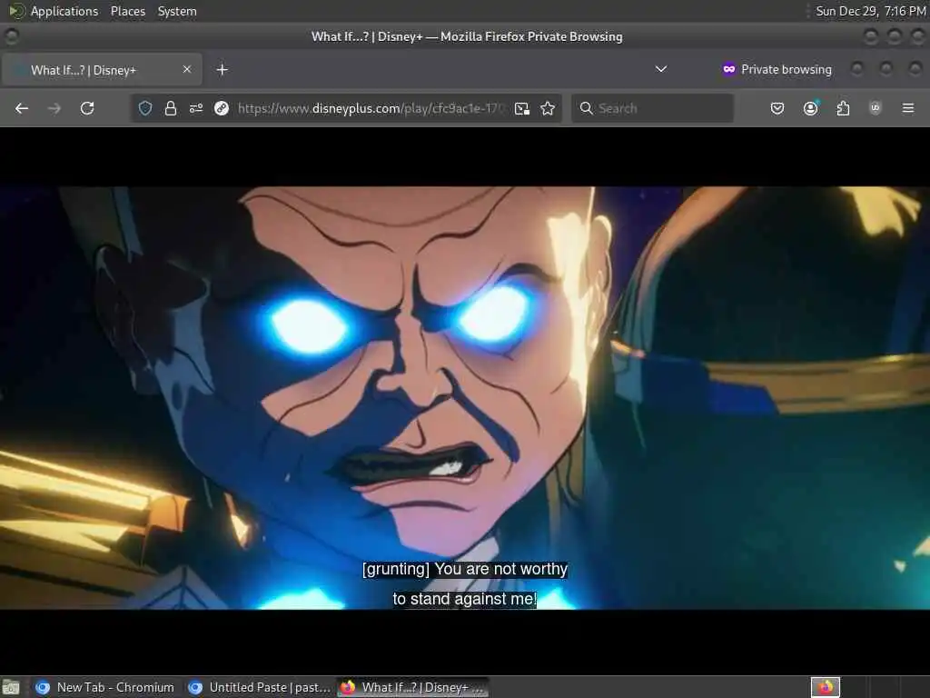Reload the Disney+ page

(87, 108)
